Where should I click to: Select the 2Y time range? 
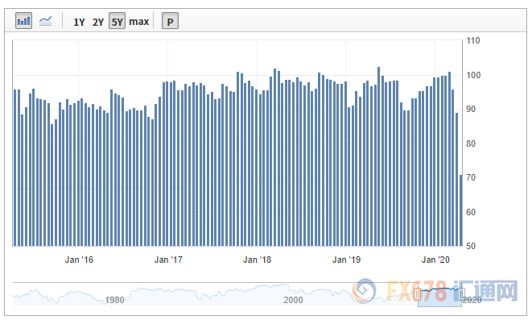(x=98, y=22)
